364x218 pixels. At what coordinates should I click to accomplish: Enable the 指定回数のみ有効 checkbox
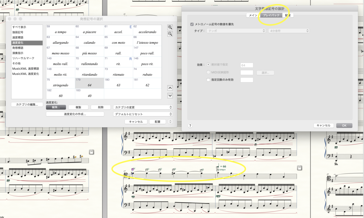point(208,80)
